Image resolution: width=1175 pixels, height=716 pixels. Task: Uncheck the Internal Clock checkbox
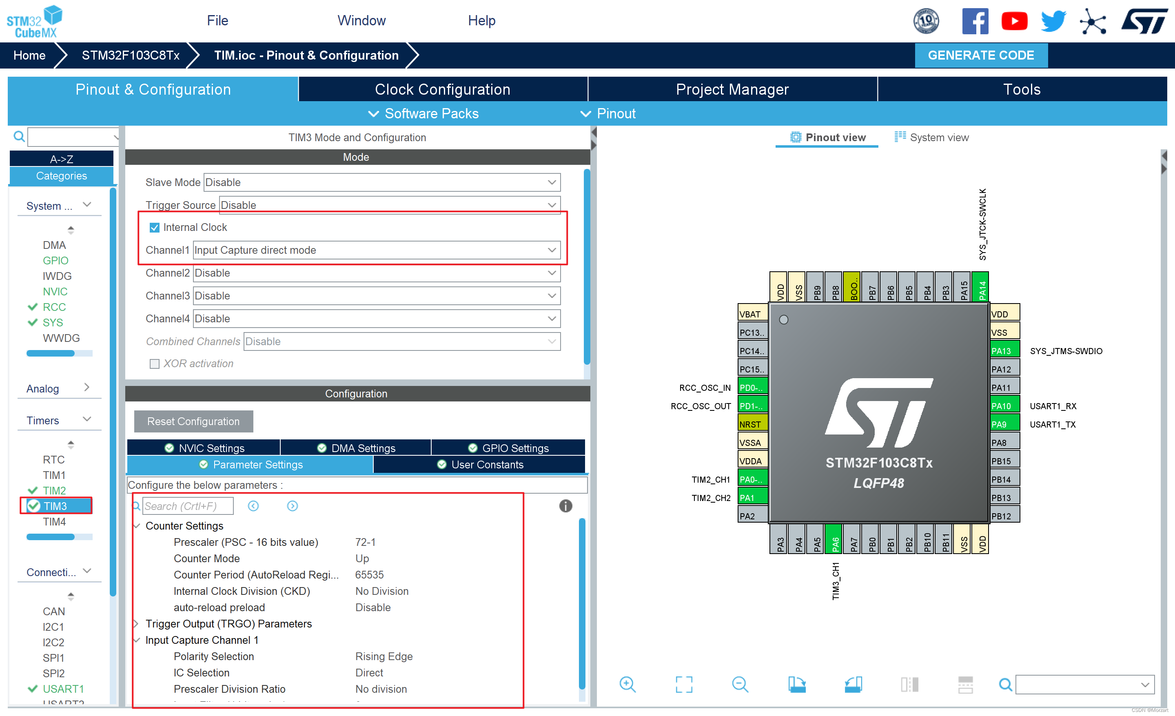[154, 227]
